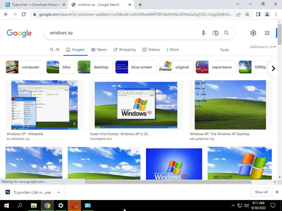Click the padlock site info icon
This screenshot has width=282, height=211.
35,14
